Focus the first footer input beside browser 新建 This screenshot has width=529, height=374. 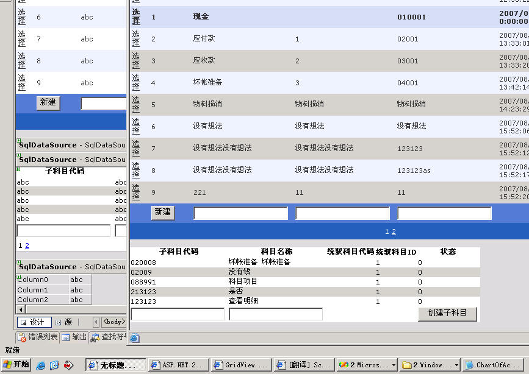240,213
